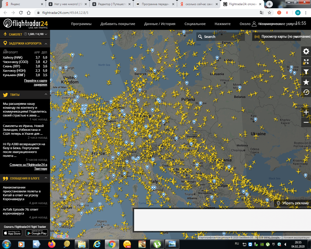The image size is (311, 249).
Task: Open playback history clock icon
Action: pos(306,92)
